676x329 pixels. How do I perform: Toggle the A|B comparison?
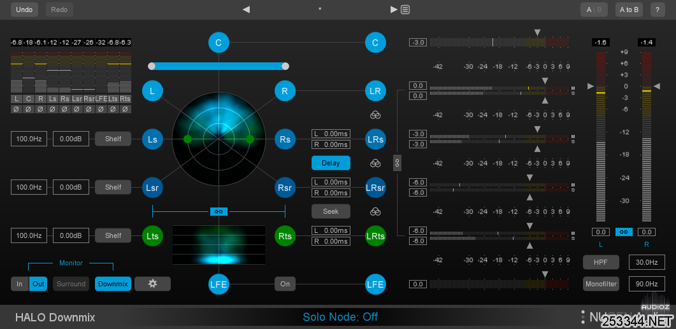pos(594,10)
